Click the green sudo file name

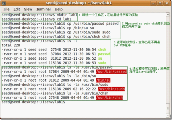coord(102,63)
